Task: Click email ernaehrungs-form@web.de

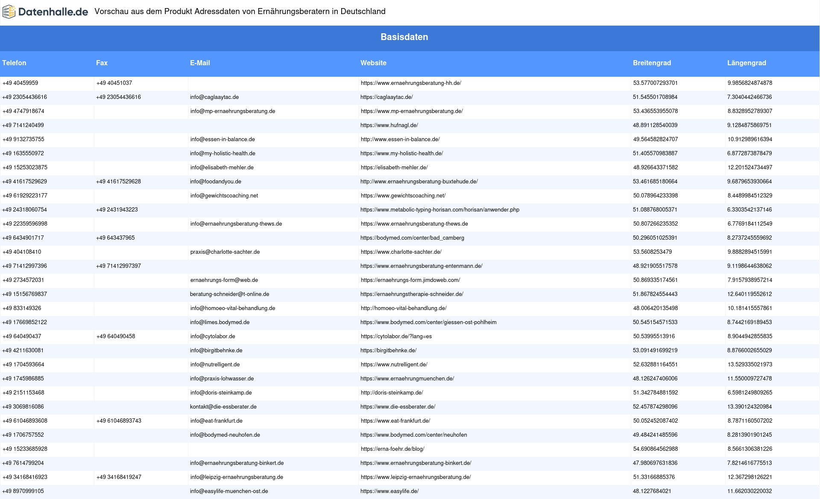Action: (224, 280)
